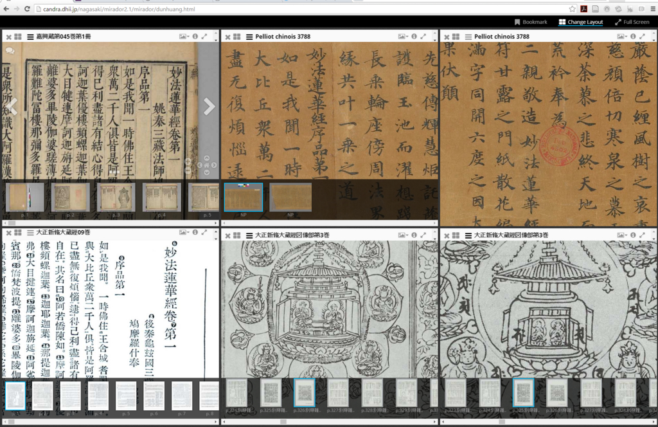Show metadata info for 大正新脩大藏經09巻
The height and width of the screenshot is (427, 658).
pos(195,232)
